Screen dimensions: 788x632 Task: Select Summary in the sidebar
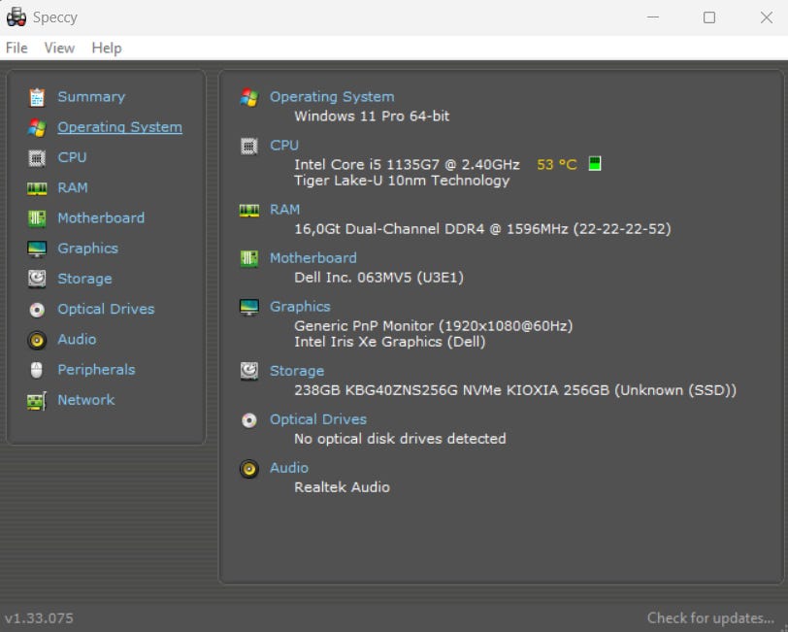point(91,96)
